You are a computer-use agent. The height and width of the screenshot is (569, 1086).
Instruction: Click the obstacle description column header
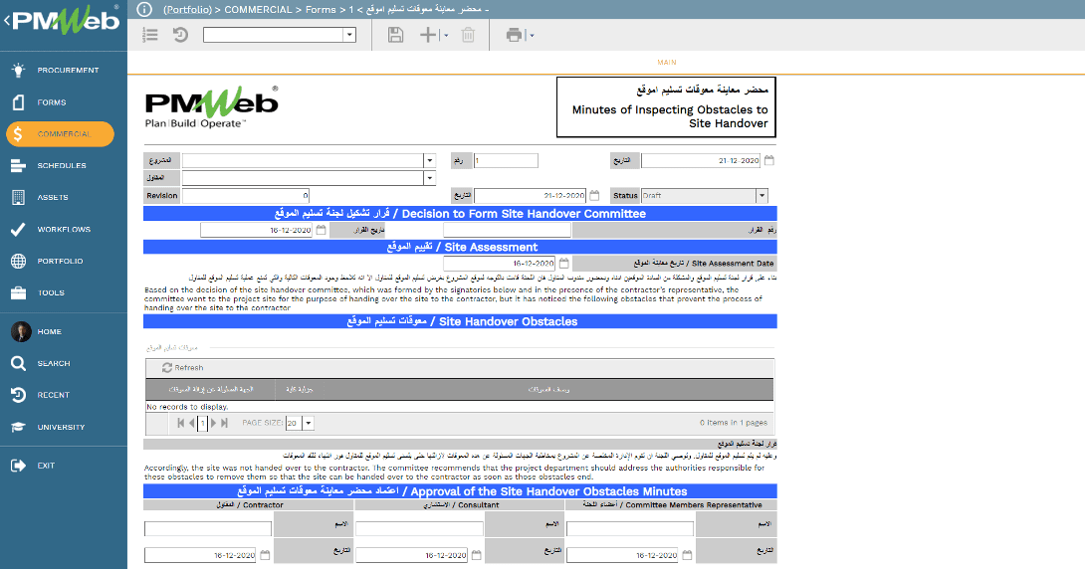coord(548,390)
